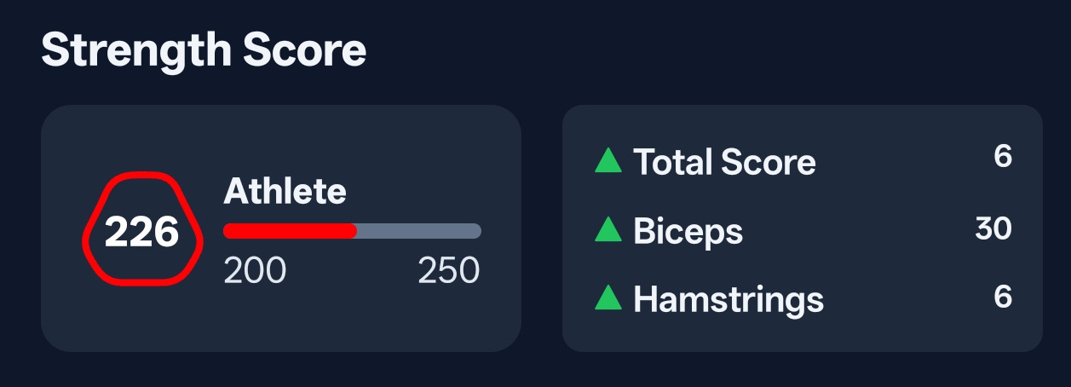Click the green triangle beside Total Score
1071x387 pixels.
(x=608, y=160)
